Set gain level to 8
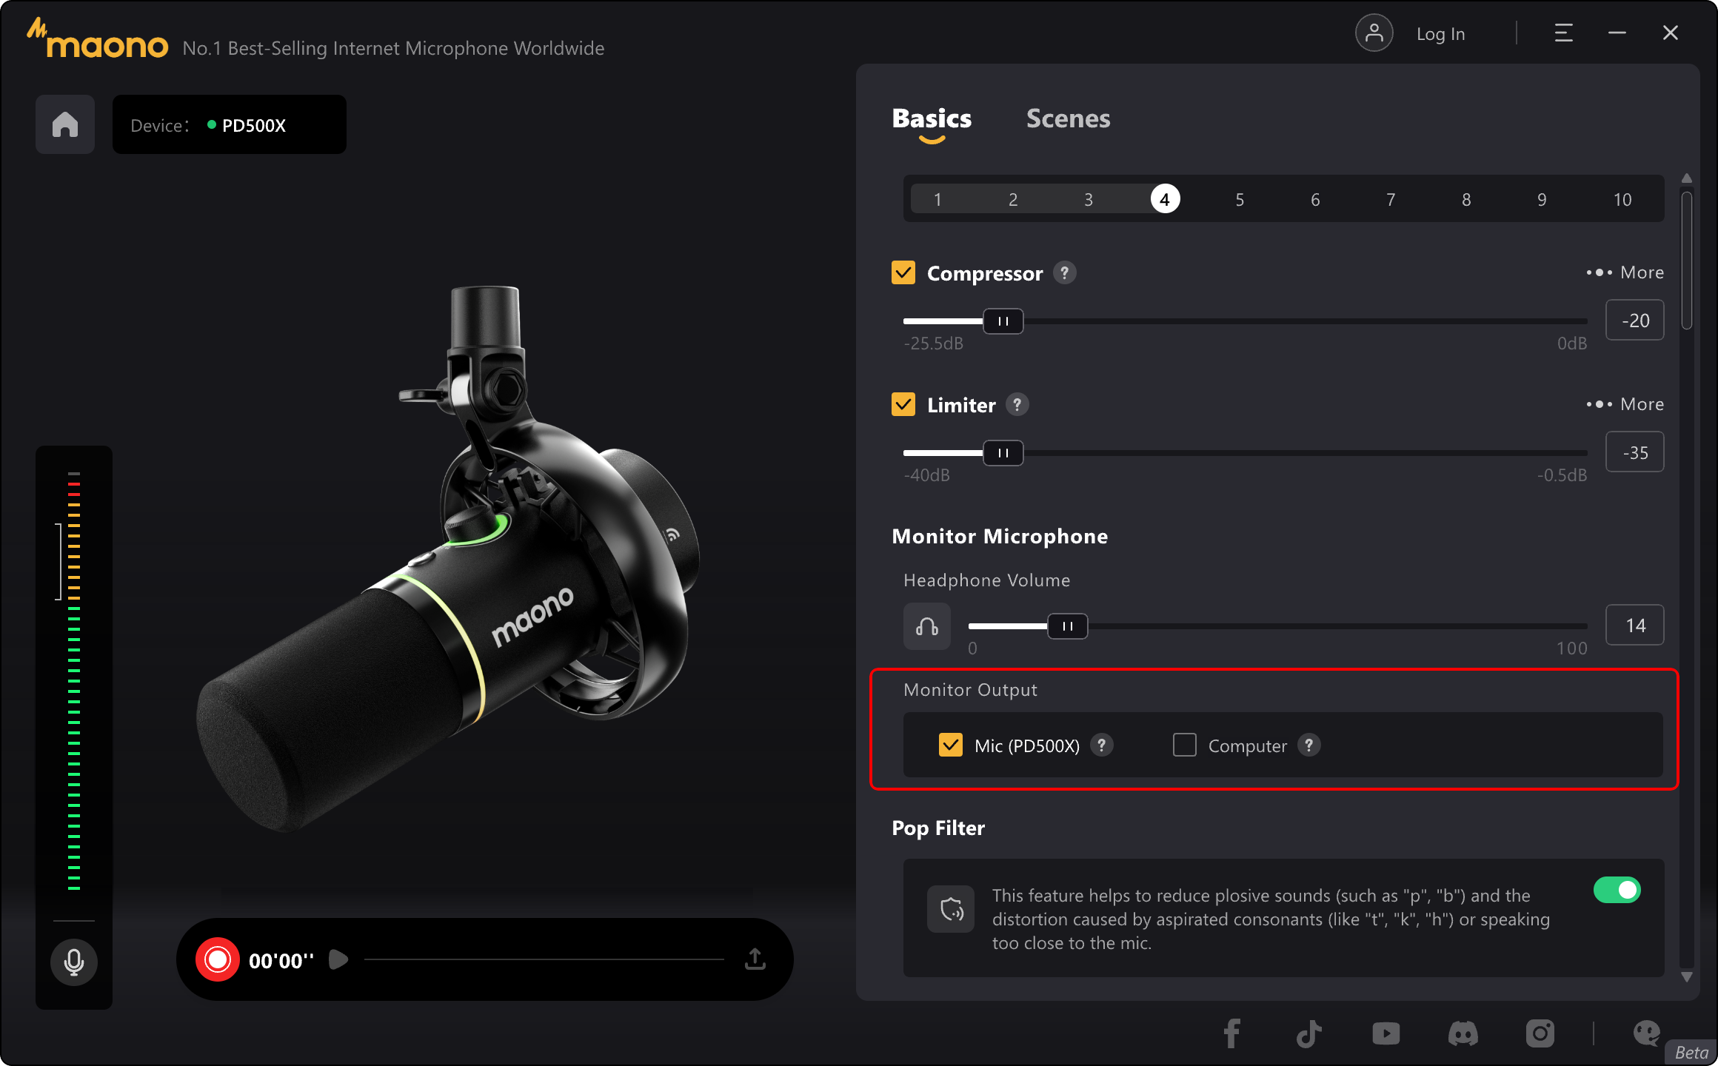 [1466, 199]
